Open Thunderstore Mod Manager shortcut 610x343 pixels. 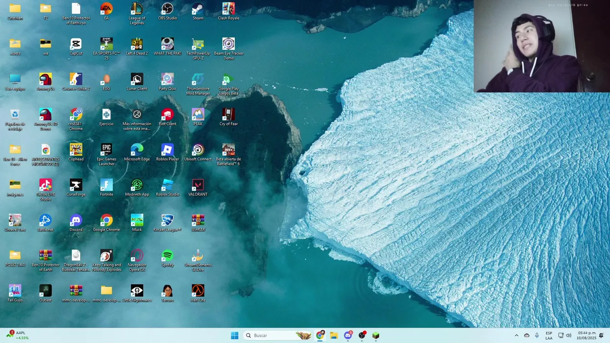[x=198, y=84]
